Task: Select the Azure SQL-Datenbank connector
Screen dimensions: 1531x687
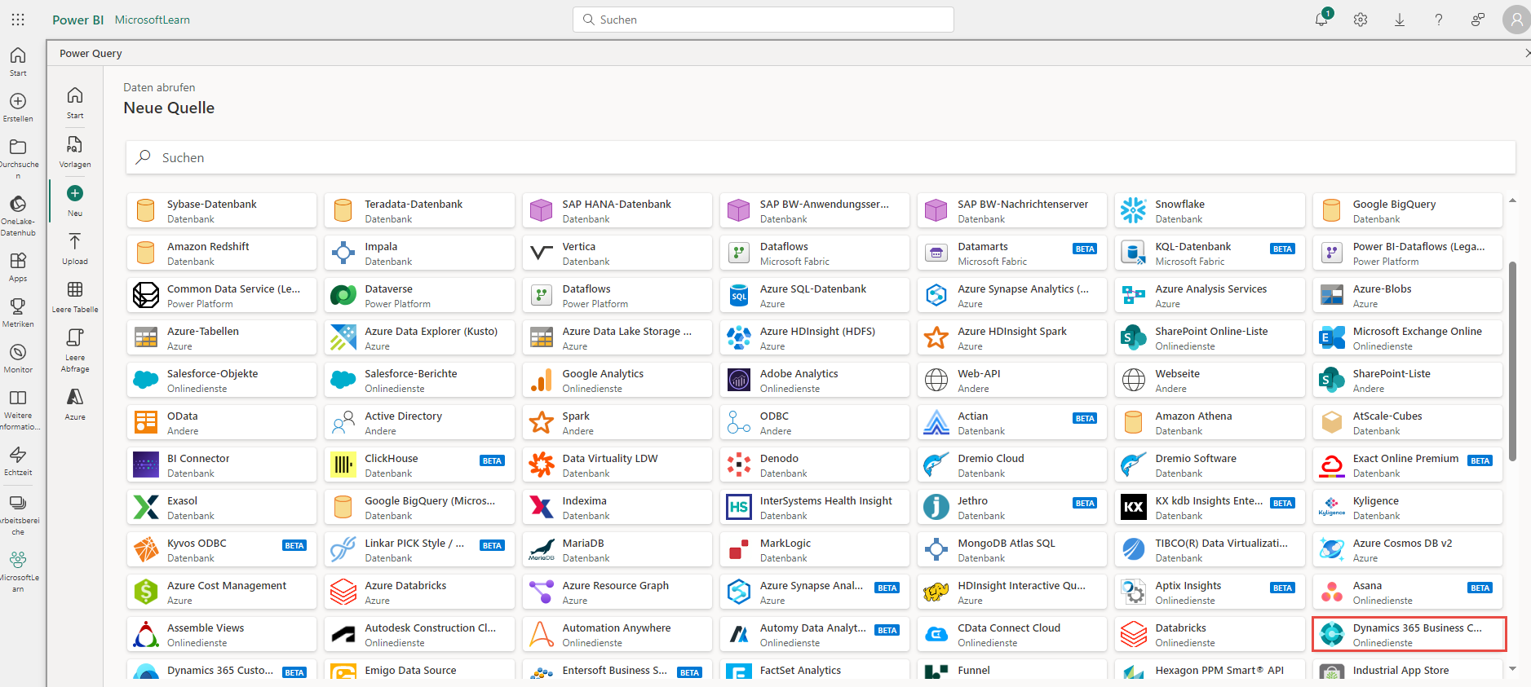Action: tap(814, 295)
